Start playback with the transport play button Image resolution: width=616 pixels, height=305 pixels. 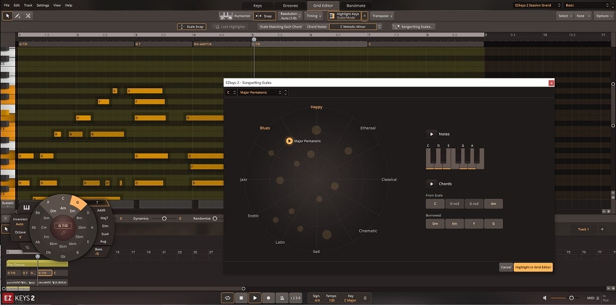click(255, 298)
